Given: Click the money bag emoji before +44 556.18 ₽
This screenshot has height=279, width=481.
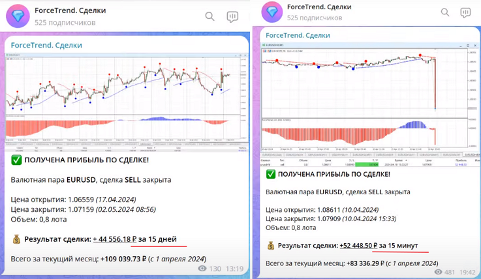Looking at the screenshot, I should point(16,239).
